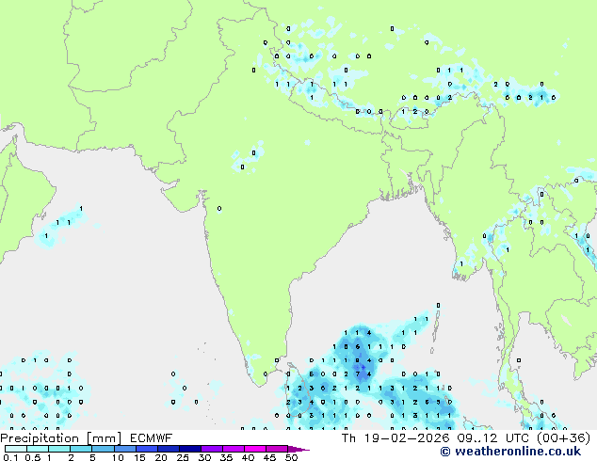597x461 pixels.
Task: Click the 'Th 19-02-2026' date text
Action: (395, 437)
